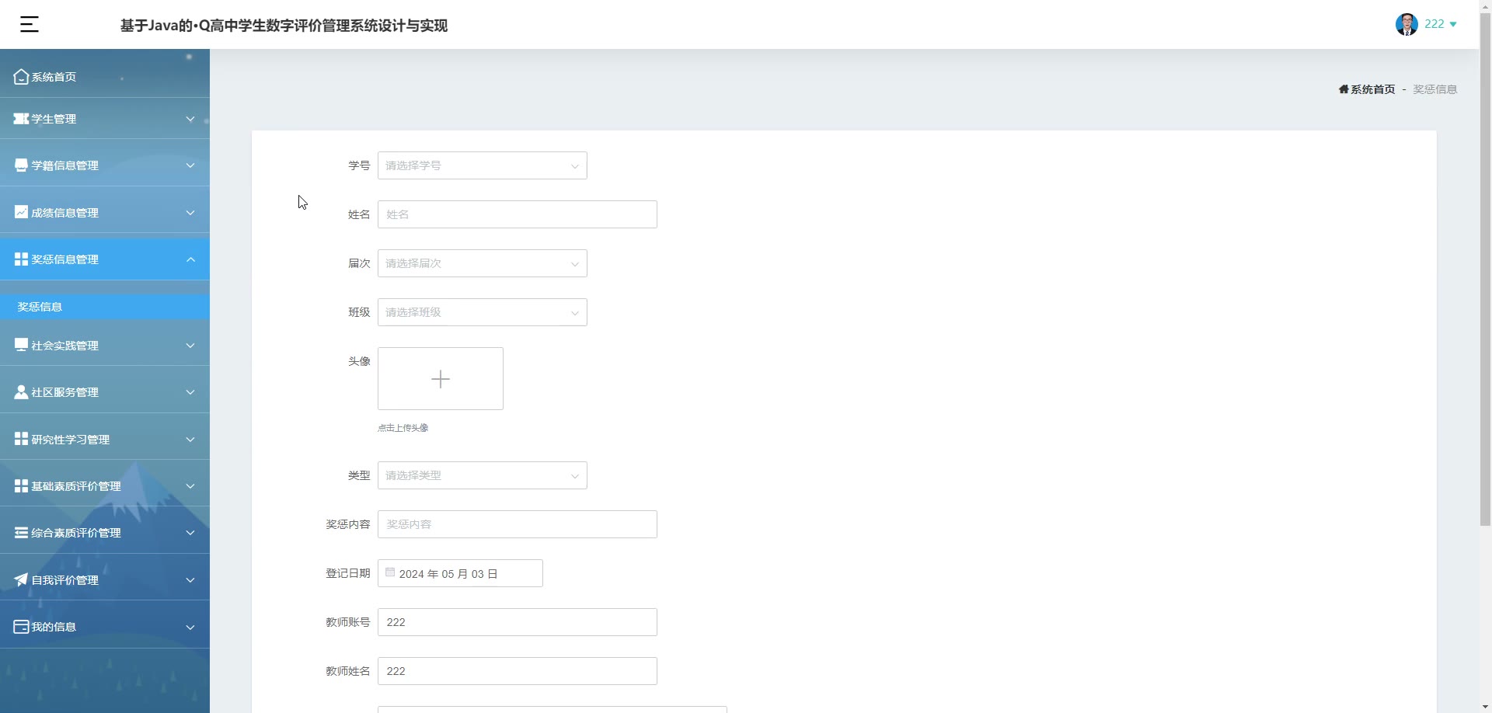Image resolution: width=1492 pixels, height=713 pixels.
Task: Click the plus icon to upload avatar
Action: coord(441,379)
